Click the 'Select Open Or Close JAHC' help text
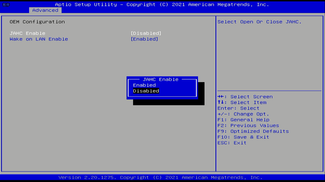 click(259, 22)
